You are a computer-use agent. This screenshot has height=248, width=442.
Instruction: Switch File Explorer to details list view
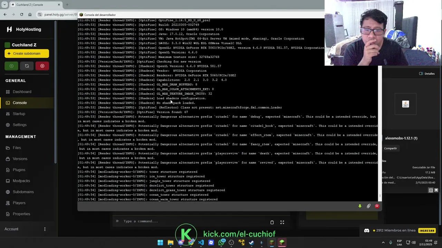point(431,190)
